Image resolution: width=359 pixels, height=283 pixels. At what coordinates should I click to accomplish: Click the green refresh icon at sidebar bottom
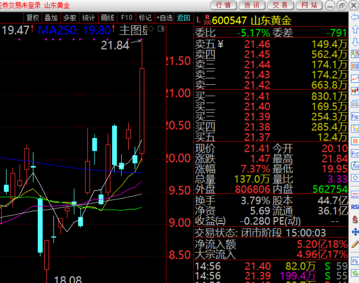355,274
